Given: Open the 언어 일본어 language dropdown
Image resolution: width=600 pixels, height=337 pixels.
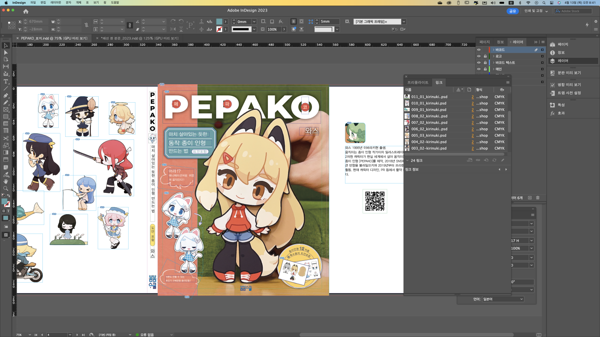Looking at the screenshot, I should pos(503,299).
